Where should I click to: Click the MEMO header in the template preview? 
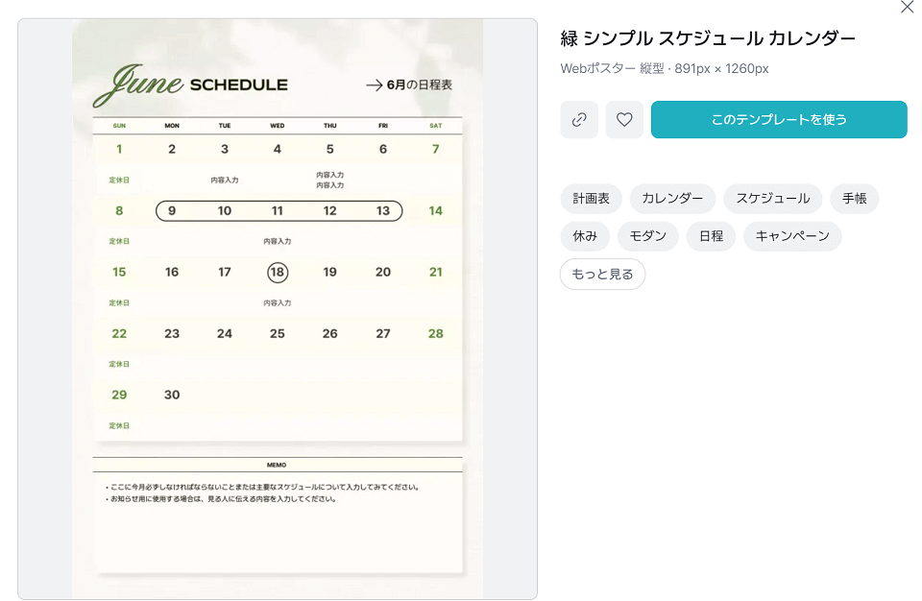point(277,465)
